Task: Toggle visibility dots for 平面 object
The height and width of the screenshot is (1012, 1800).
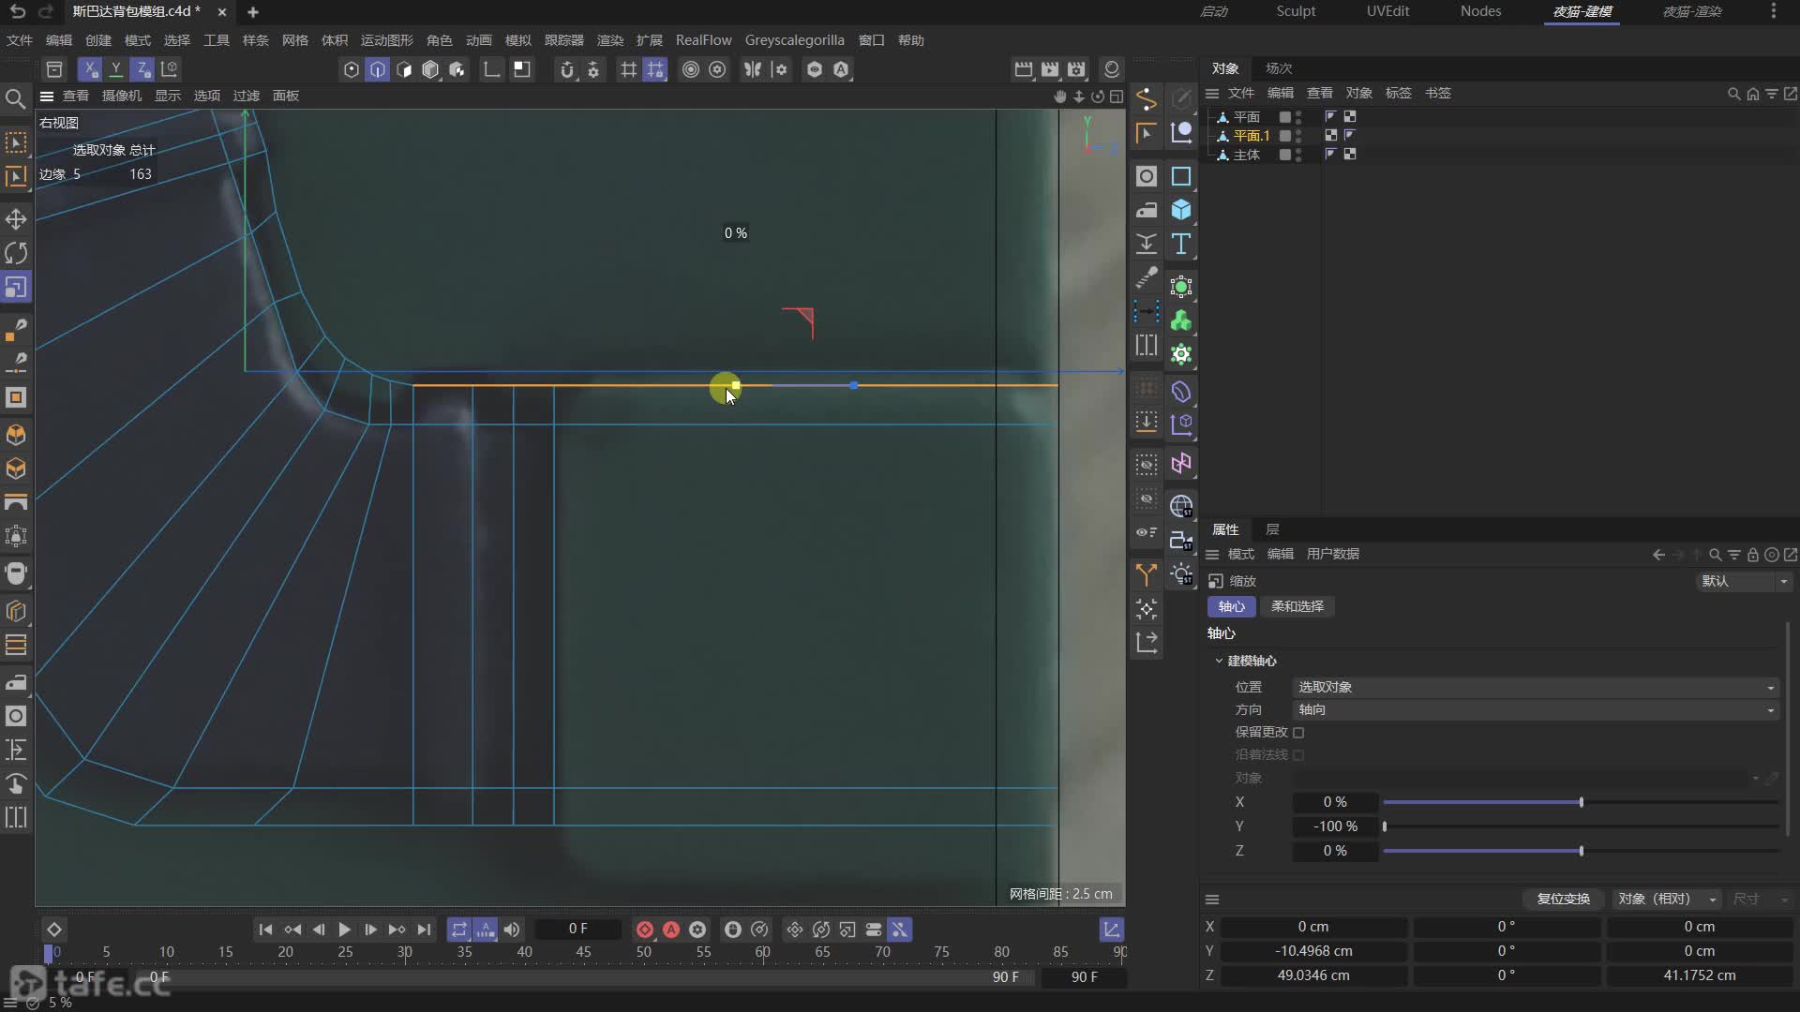Action: click(x=1298, y=117)
